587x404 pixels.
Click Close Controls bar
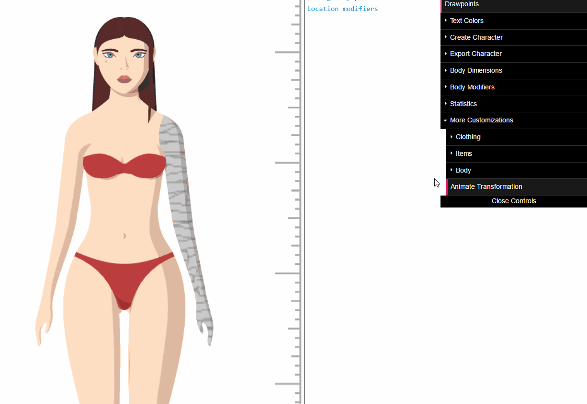pyautogui.click(x=513, y=201)
